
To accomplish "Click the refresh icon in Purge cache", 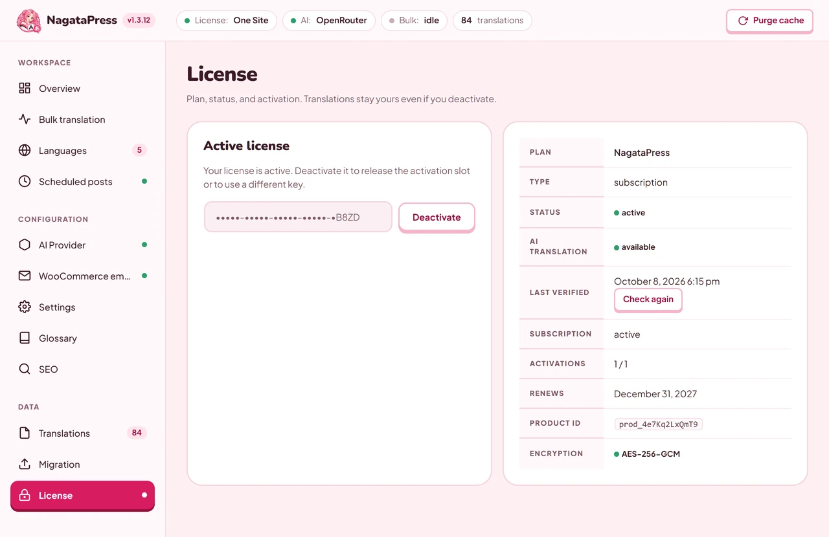I will pos(743,21).
